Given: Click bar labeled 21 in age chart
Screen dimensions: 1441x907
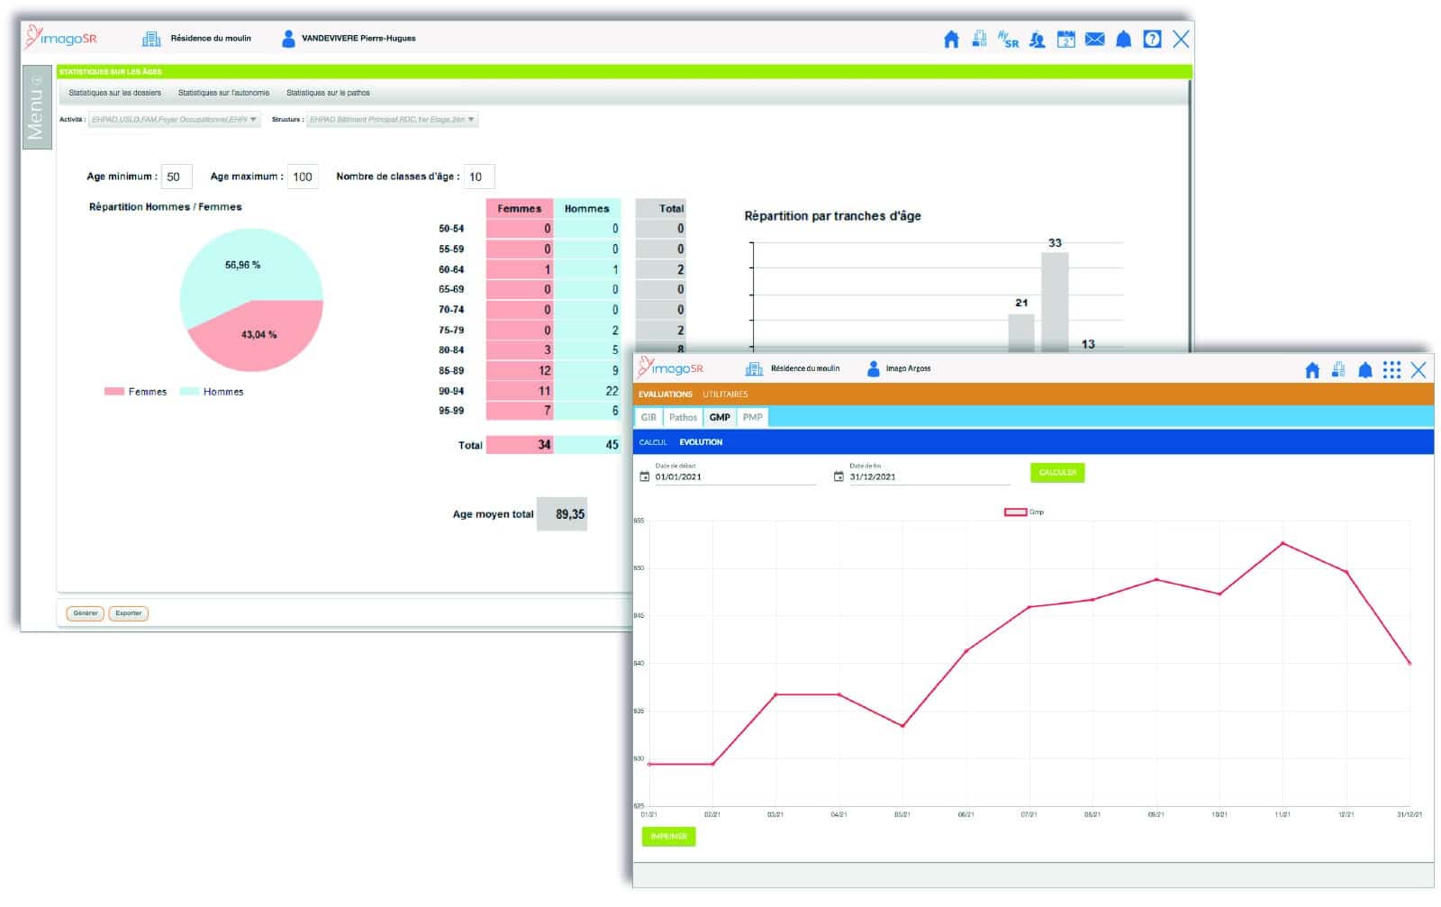Looking at the screenshot, I should 1021,332.
